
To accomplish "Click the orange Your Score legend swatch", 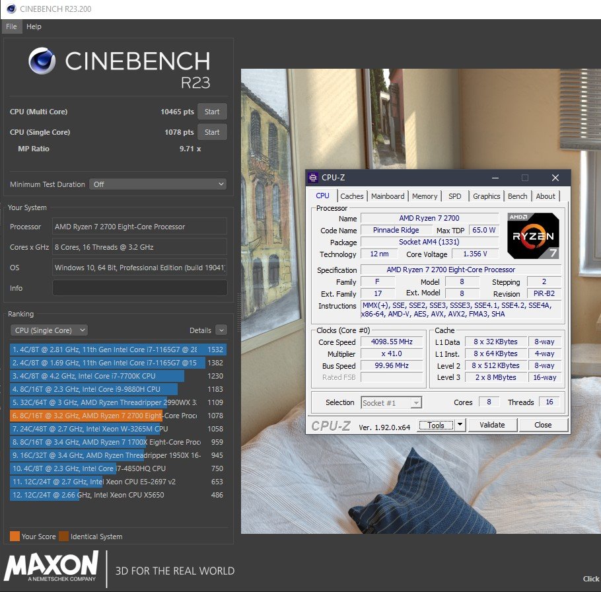I will point(15,536).
